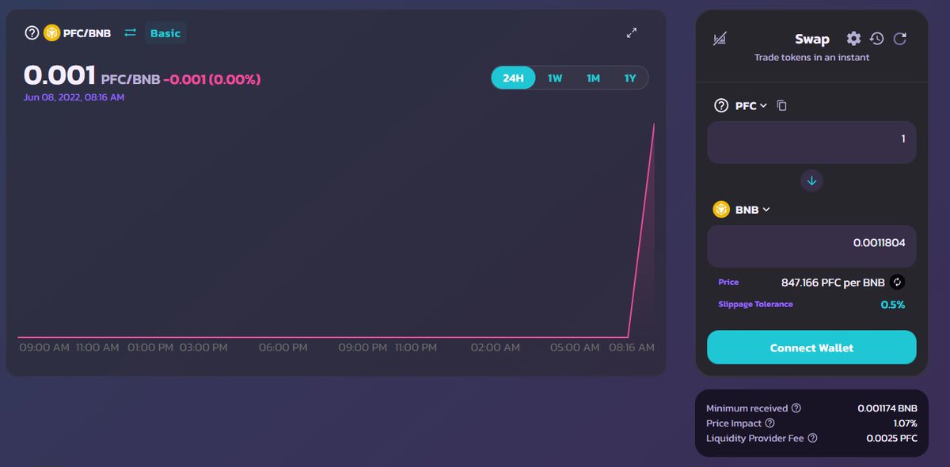
Task: Click the -0.001 (0.00%) price change text
Action: [212, 79]
